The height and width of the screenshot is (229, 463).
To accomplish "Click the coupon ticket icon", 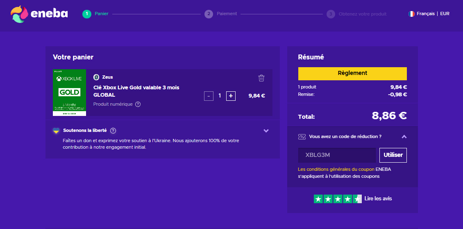I will [x=302, y=136].
